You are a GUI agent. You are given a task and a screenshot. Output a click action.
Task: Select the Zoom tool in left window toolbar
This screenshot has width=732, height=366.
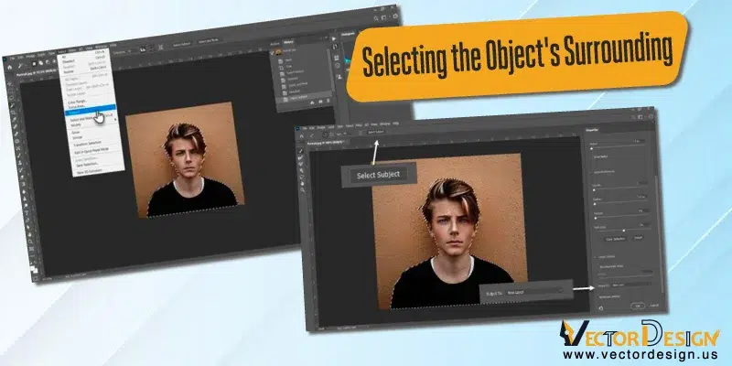click(x=31, y=241)
